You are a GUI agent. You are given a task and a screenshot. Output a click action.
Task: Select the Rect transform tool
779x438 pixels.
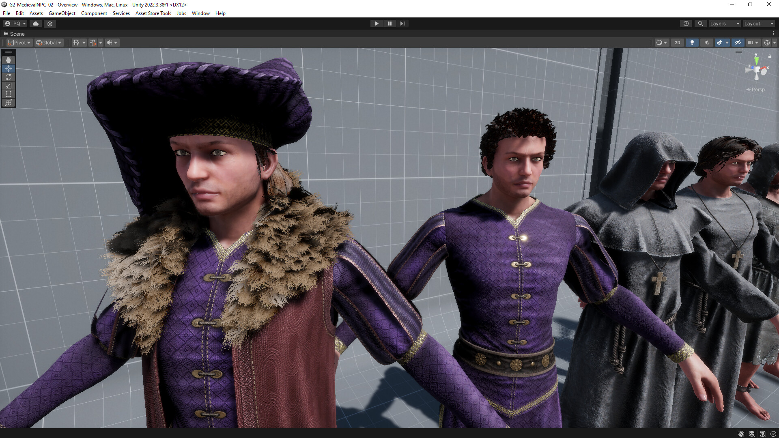click(x=9, y=94)
